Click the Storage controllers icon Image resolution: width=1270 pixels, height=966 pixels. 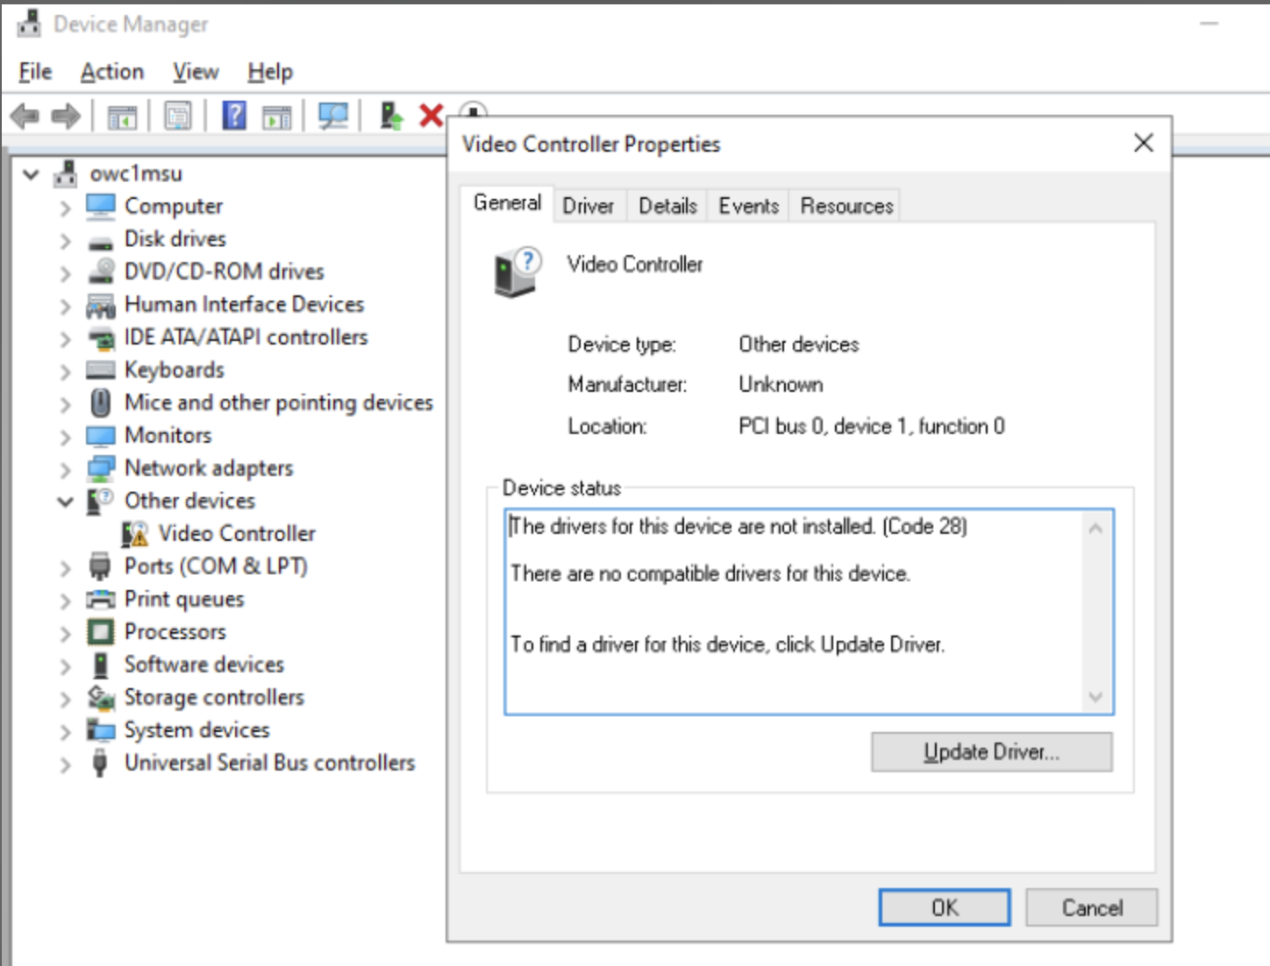101,698
